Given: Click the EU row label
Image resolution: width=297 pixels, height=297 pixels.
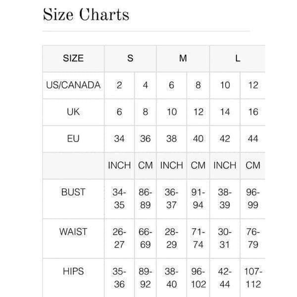Looking at the screenshot, I should (73, 139).
